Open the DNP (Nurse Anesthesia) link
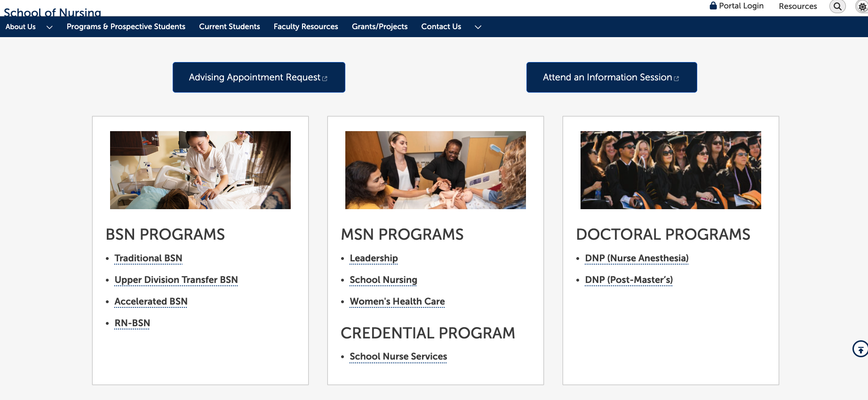This screenshot has height=400, width=868. pyautogui.click(x=637, y=258)
